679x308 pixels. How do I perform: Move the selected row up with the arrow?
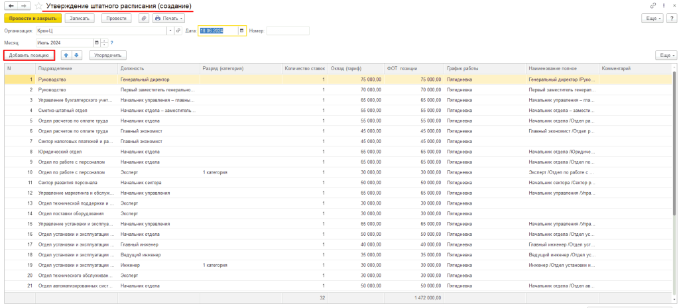tap(66, 56)
